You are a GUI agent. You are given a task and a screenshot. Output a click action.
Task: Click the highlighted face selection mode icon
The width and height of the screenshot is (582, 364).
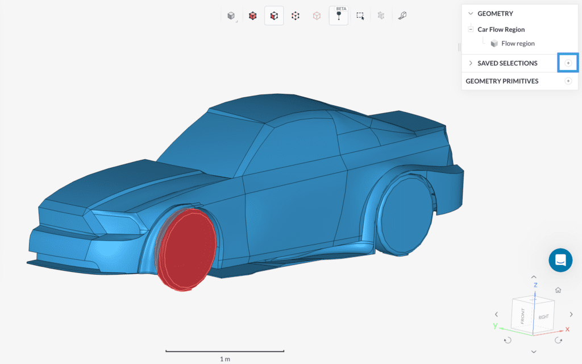tap(274, 15)
